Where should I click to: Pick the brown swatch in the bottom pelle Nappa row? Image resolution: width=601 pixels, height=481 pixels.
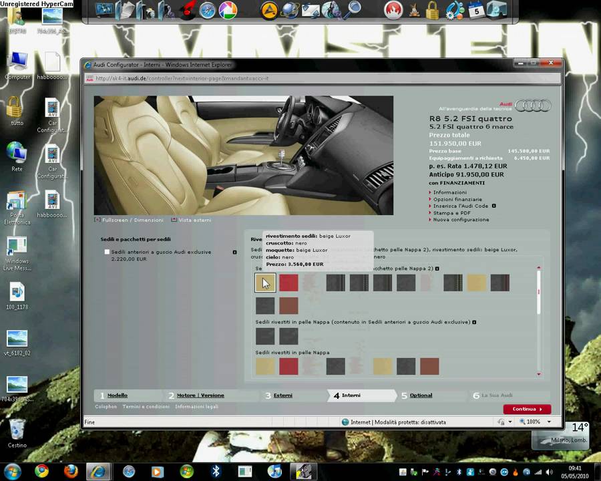coord(429,366)
